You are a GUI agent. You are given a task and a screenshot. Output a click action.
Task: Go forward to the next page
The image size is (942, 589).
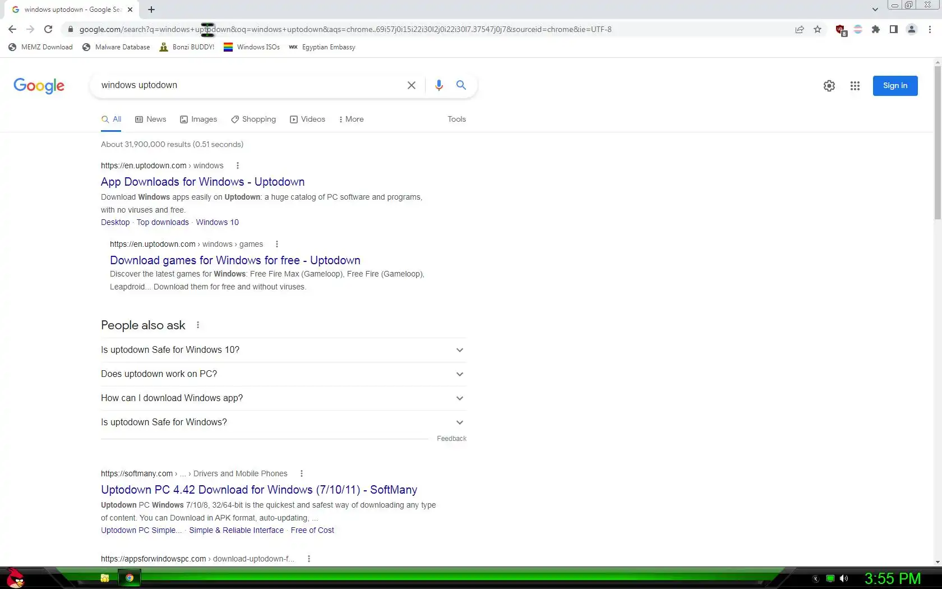click(30, 29)
